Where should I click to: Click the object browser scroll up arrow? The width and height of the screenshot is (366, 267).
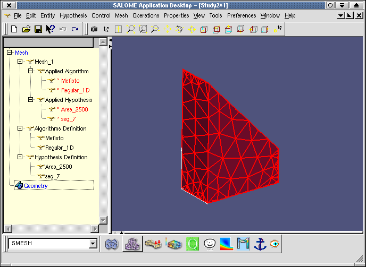pyautogui.click(x=103, y=42)
